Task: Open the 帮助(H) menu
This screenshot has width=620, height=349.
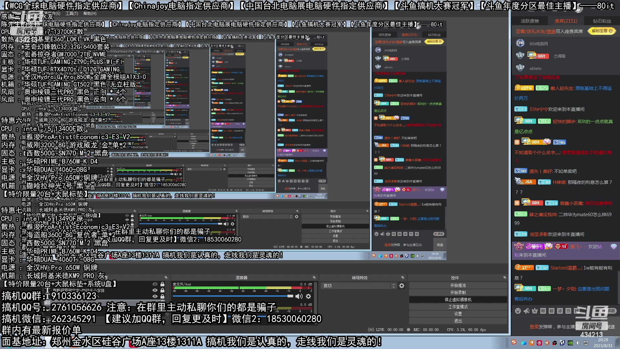Action: pos(90,14)
